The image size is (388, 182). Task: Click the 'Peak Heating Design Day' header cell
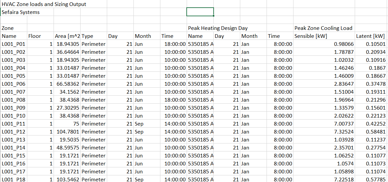pyautogui.click(x=218, y=28)
